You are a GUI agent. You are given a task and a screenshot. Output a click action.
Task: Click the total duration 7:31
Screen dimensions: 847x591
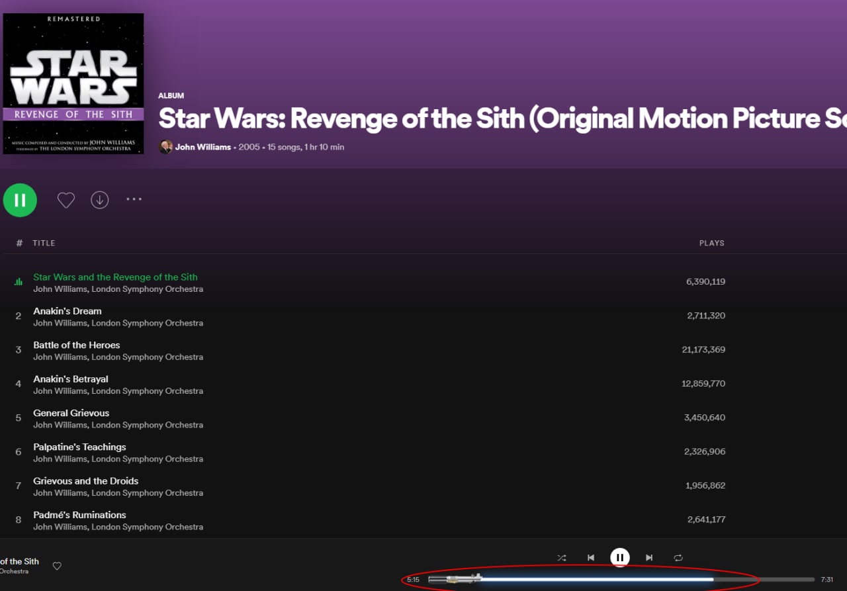click(827, 579)
